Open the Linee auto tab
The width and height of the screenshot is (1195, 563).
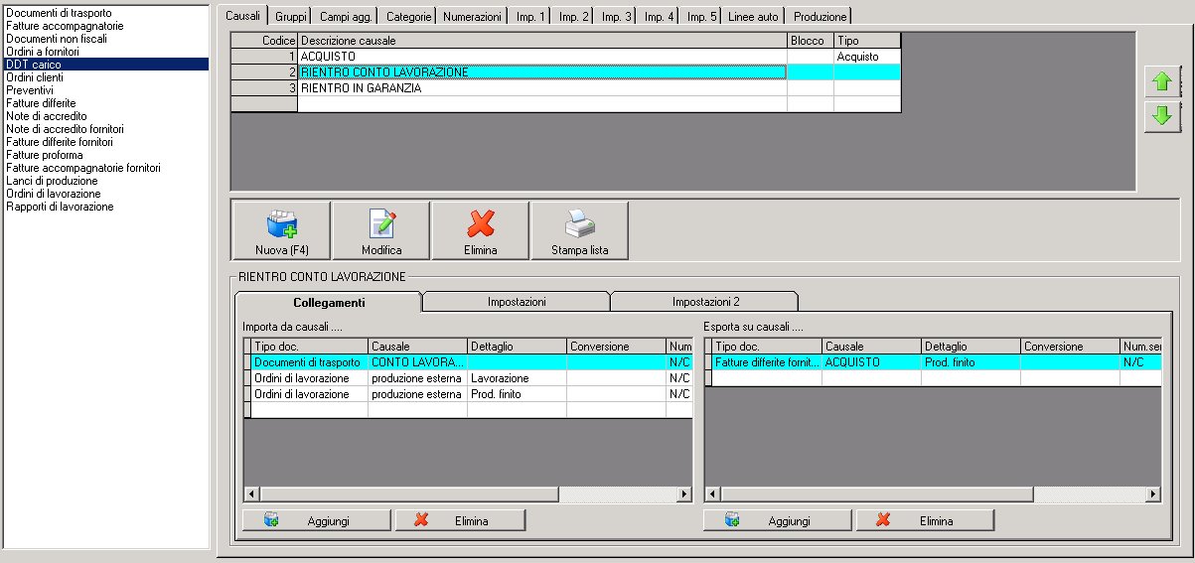click(x=753, y=17)
